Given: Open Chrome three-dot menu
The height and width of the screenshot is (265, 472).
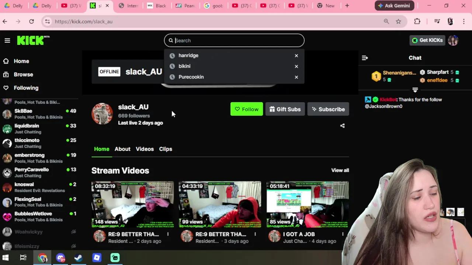Looking at the screenshot, I should point(464,22).
